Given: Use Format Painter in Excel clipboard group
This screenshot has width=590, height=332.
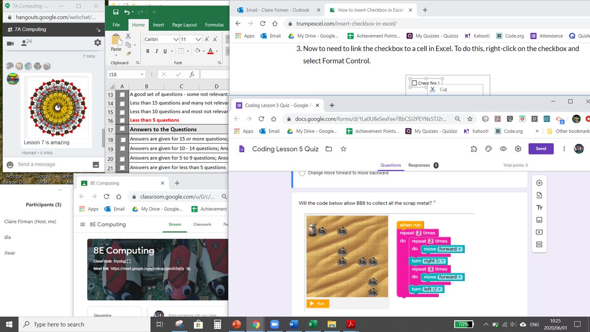Looking at the screenshot, I should [128, 53].
